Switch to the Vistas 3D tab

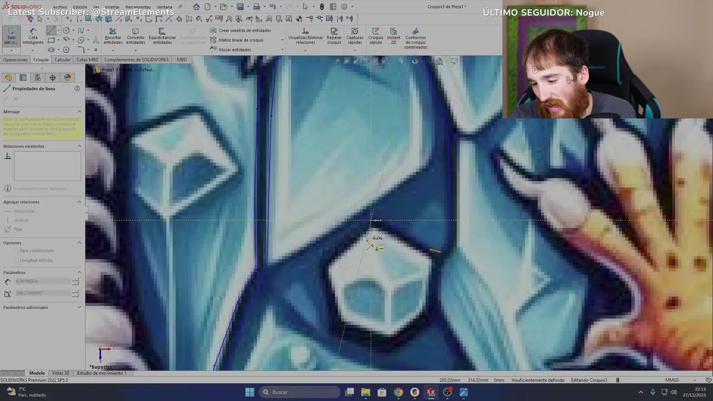(x=61, y=373)
